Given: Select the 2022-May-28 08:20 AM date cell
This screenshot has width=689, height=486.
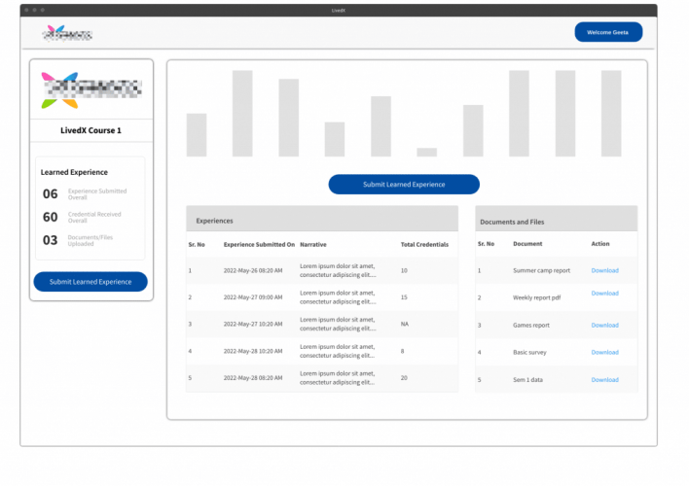Looking at the screenshot, I should click(253, 378).
